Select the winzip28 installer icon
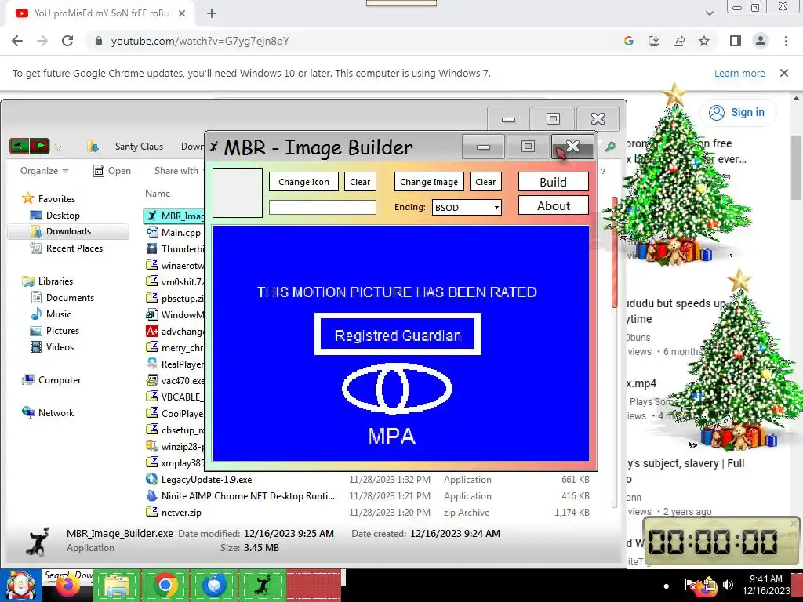This screenshot has width=803, height=602. [151, 446]
